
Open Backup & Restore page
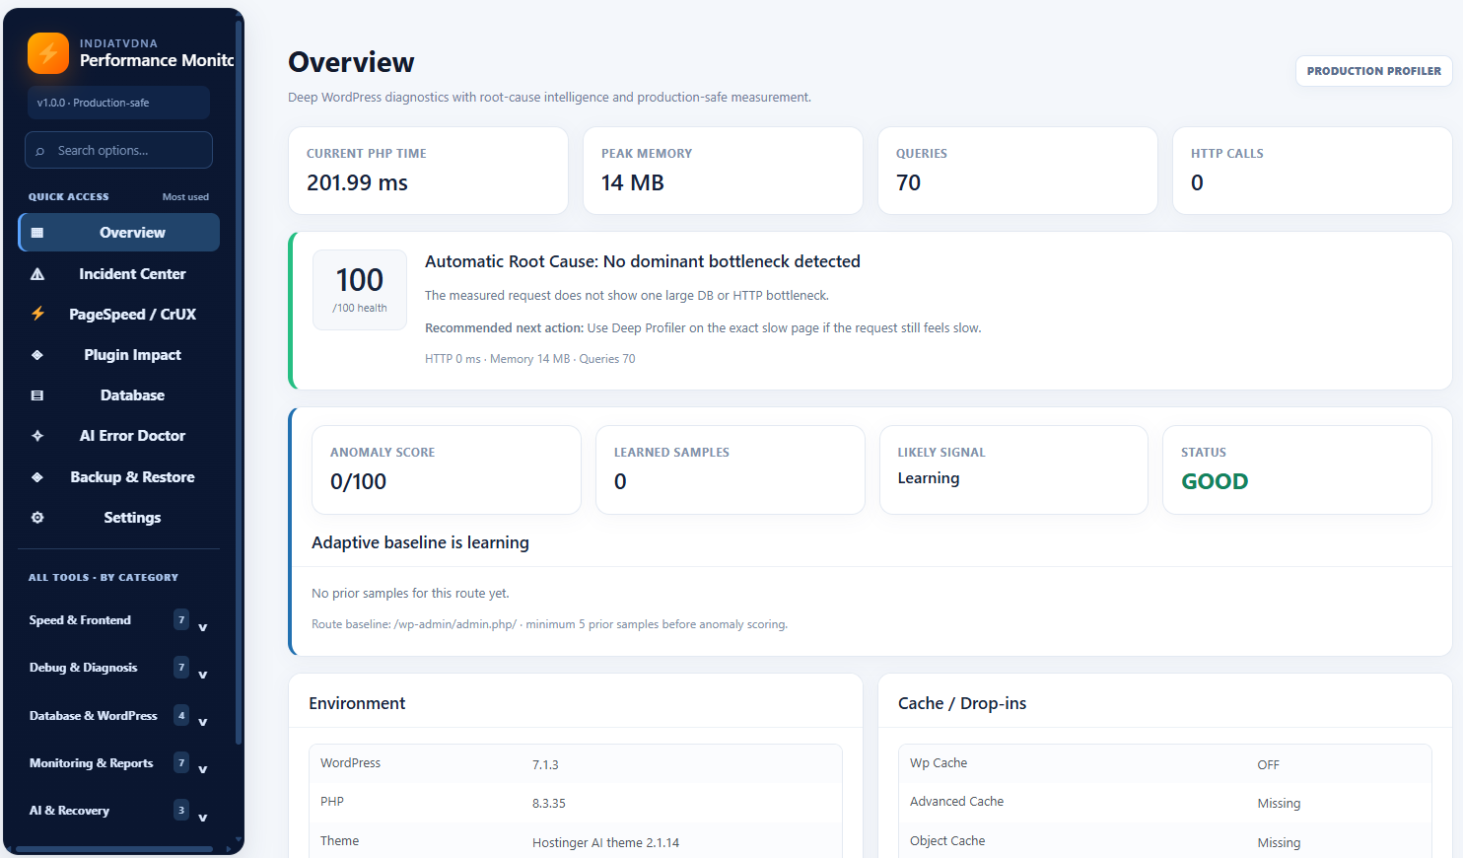pos(118,477)
